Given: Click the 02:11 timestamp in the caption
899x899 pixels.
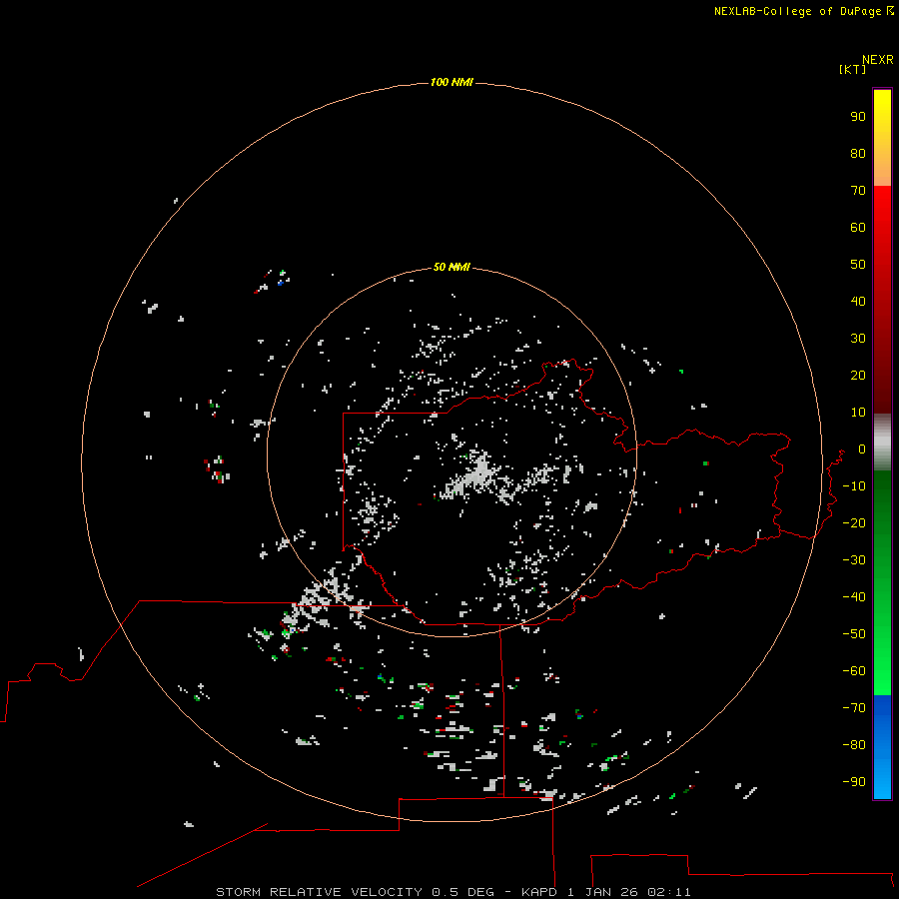Looking at the screenshot, I should pyautogui.click(x=669, y=892).
